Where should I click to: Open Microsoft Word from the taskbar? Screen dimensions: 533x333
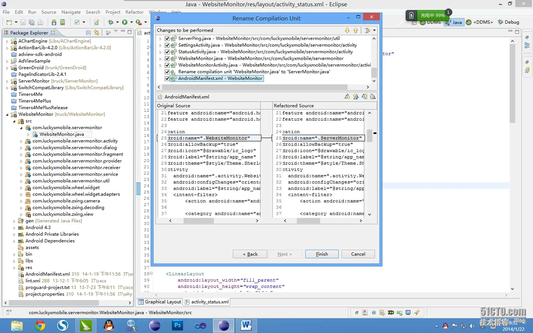(246, 326)
